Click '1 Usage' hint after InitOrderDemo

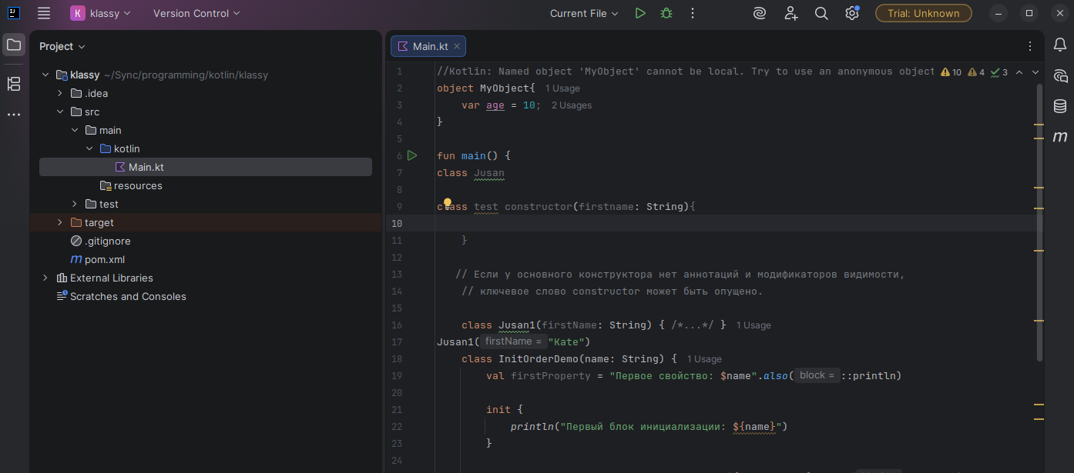[x=704, y=359]
